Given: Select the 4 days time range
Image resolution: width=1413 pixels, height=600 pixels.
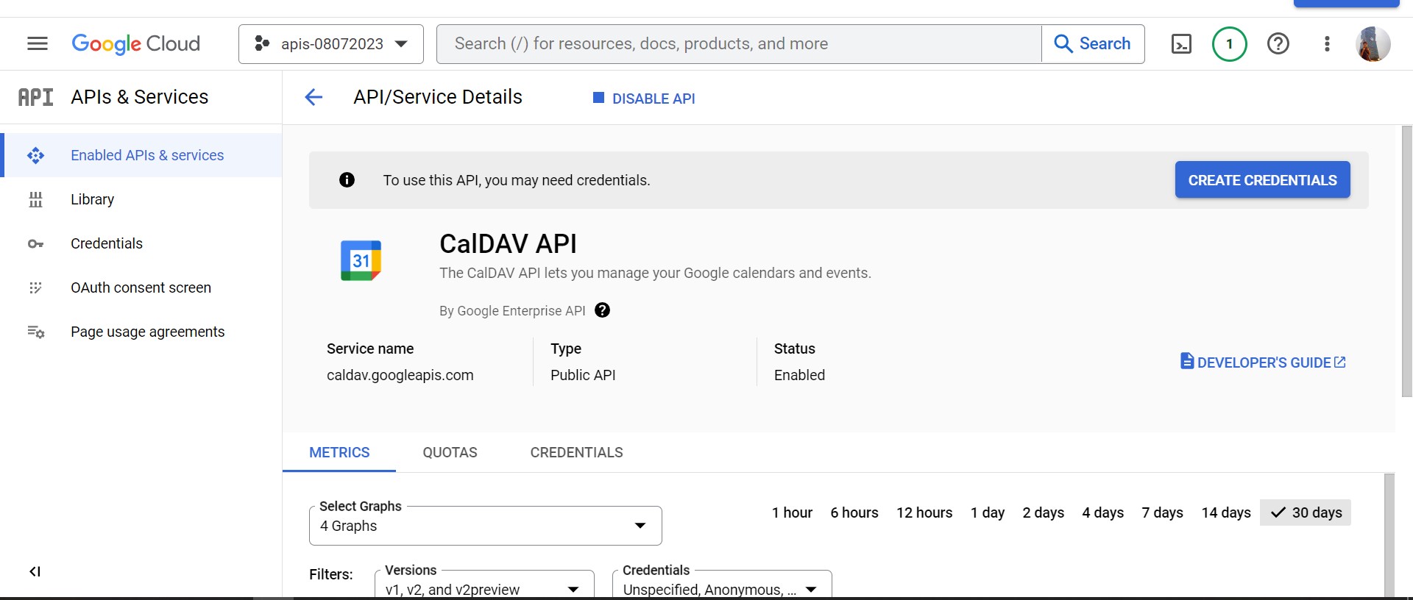Looking at the screenshot, I should 1102,512.
